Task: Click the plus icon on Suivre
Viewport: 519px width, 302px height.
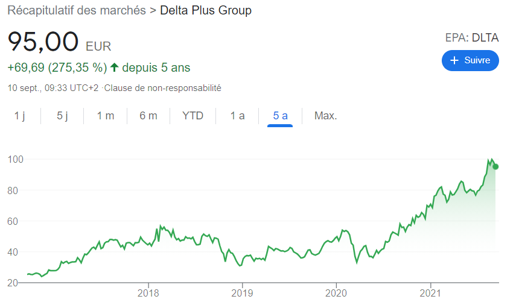Action: (x=455, y=60)
